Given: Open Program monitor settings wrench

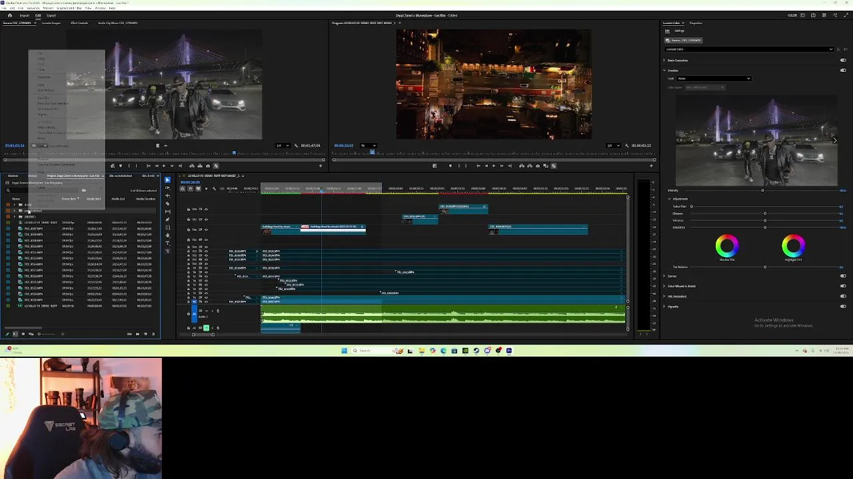Looking at the screenshot, I should pyautogui.click(x=626, y=146).
